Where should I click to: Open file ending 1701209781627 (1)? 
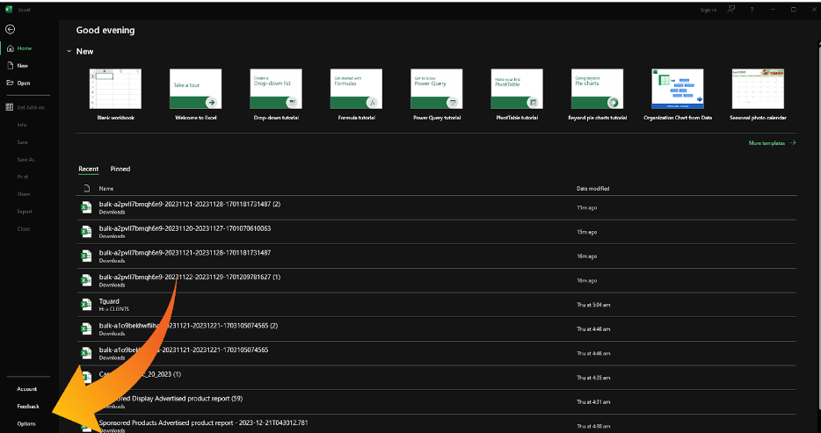point(437,280)
